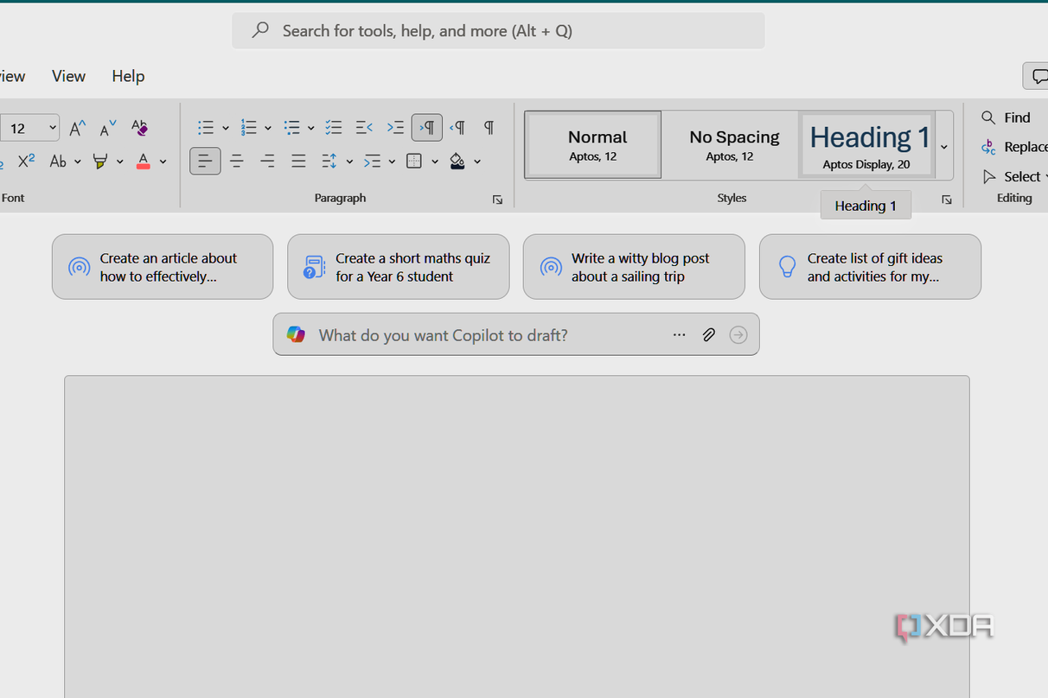Open font color dropdown arrow
Image resolution: width=1048 pixels, height=698 pixels.
[163, 162]
